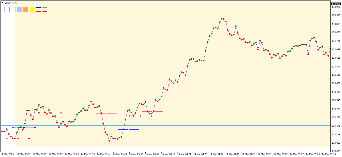The image size is (342, 157).
Task: Select the cyan horizontal level line
Action: point(176,125)
